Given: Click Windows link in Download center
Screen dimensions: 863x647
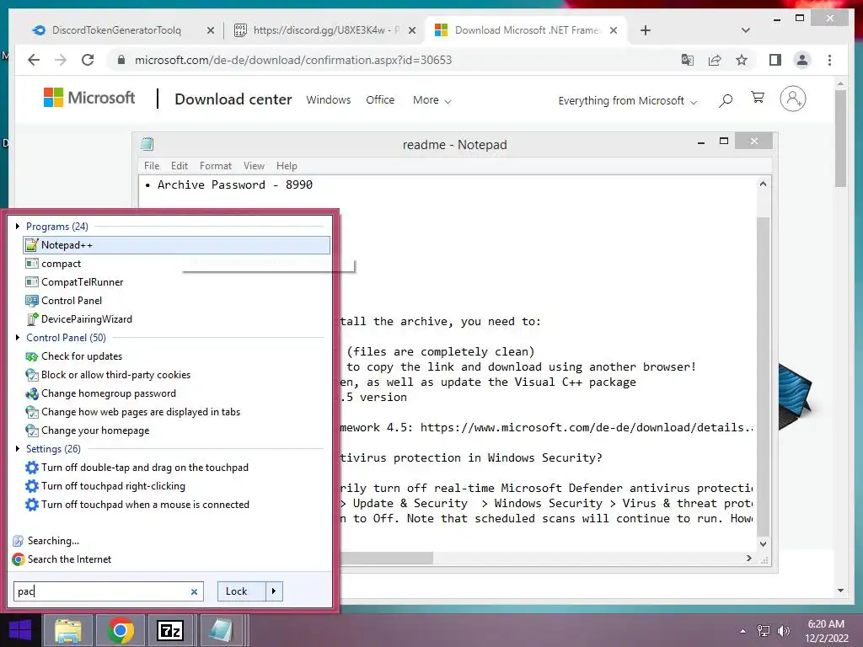Looking at the screenshot, I should point(329,100).
